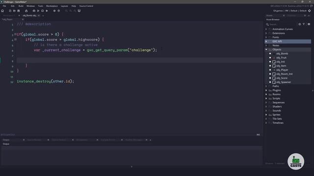Expand the Animation Curves folder
Image resolution: width=314 pixels, height=176 pixels.
(x=266, y=29)
